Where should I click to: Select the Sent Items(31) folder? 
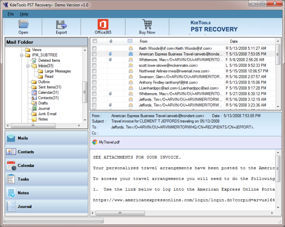pos(50,87)
